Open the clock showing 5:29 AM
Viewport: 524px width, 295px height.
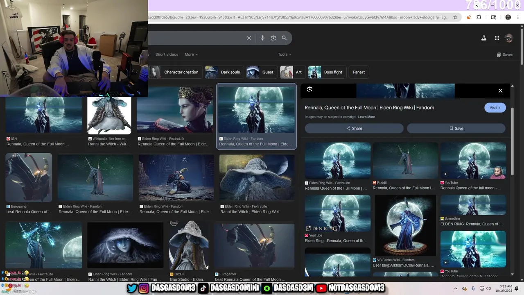503,288
